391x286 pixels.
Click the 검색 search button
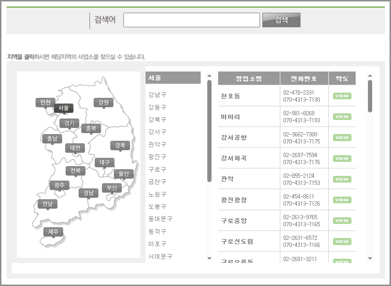point(281,20)
